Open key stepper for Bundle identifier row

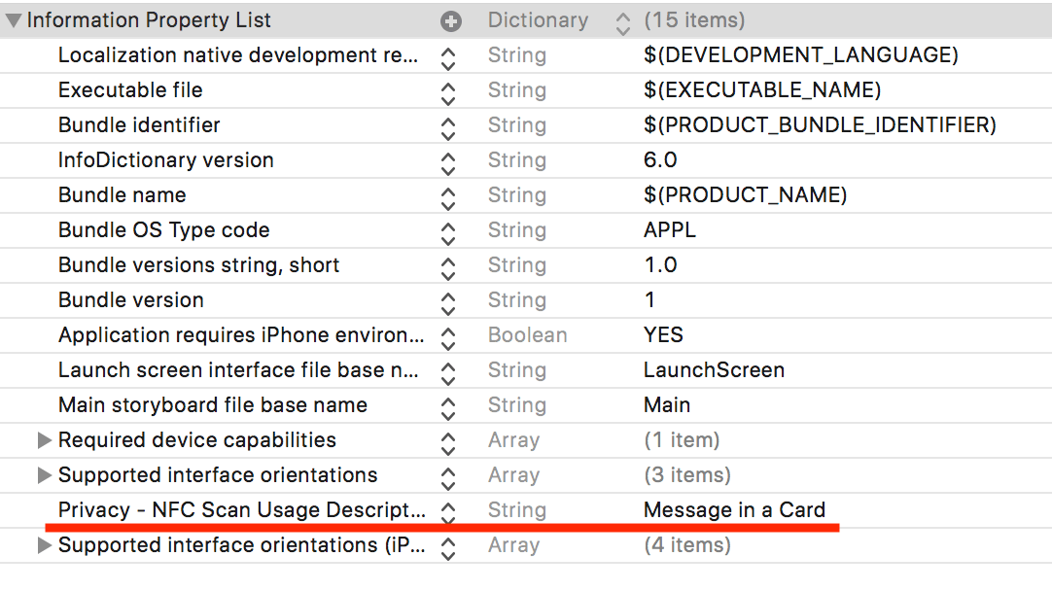coord(447,126)
